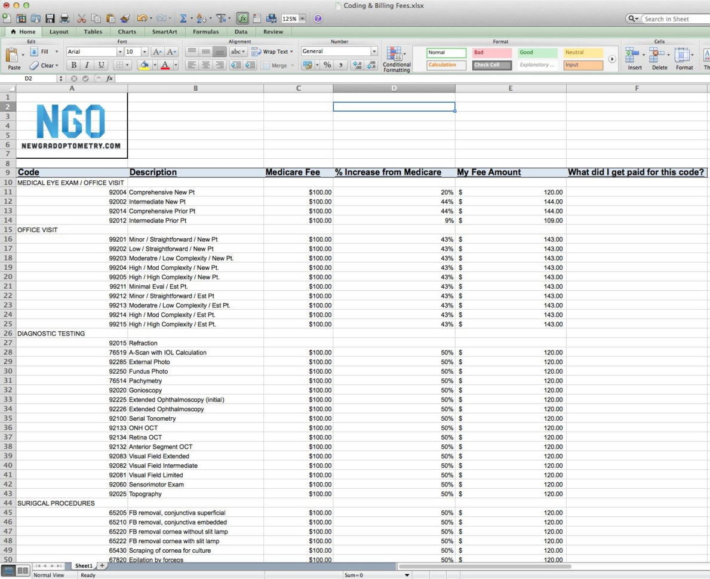This screenshot has width=710, height=579.
Task: Open the font color swatch
Action: click(x=165, y=64)
